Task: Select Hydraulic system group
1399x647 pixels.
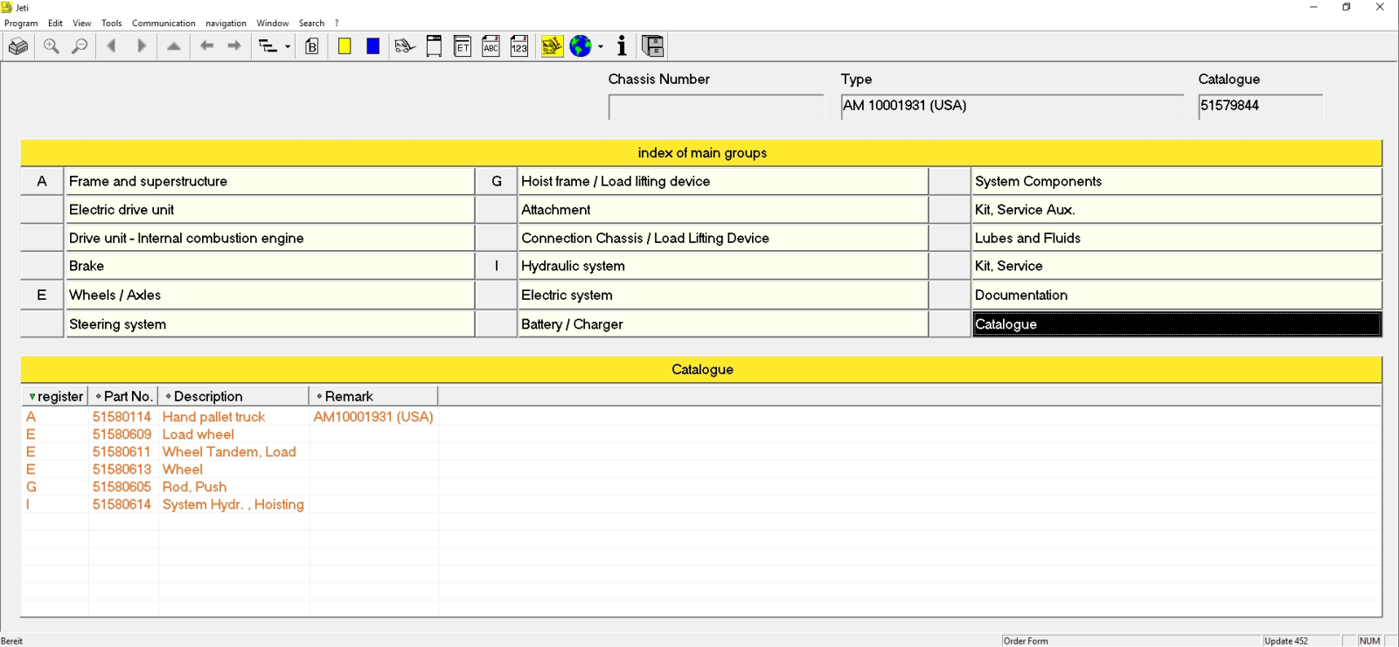Action: (x=722, y=266)
